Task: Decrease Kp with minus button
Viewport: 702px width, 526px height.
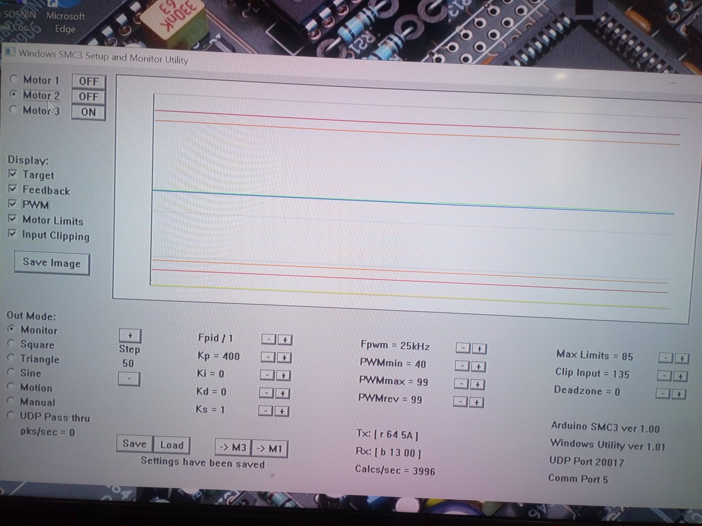Action: [268, 358]
